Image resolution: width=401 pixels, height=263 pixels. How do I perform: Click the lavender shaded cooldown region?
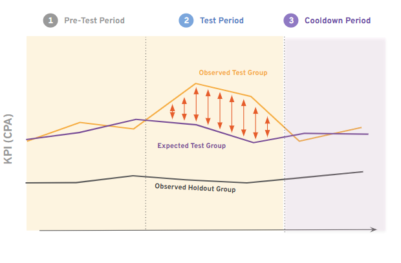point(335,194)
